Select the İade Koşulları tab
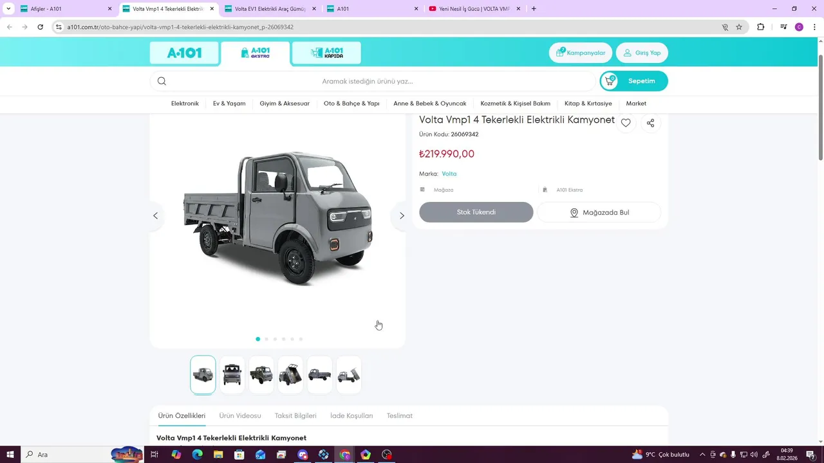 click(351, 416)
